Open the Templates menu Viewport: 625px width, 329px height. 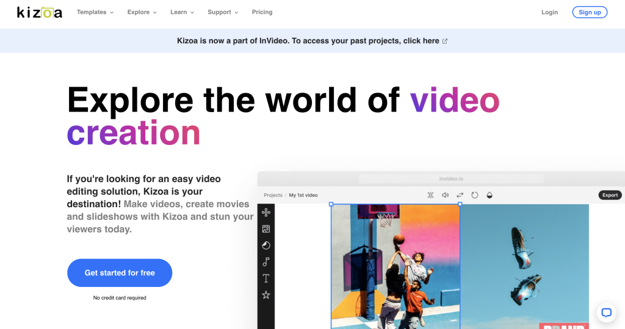pyautogui.click(x=95, y=12)
